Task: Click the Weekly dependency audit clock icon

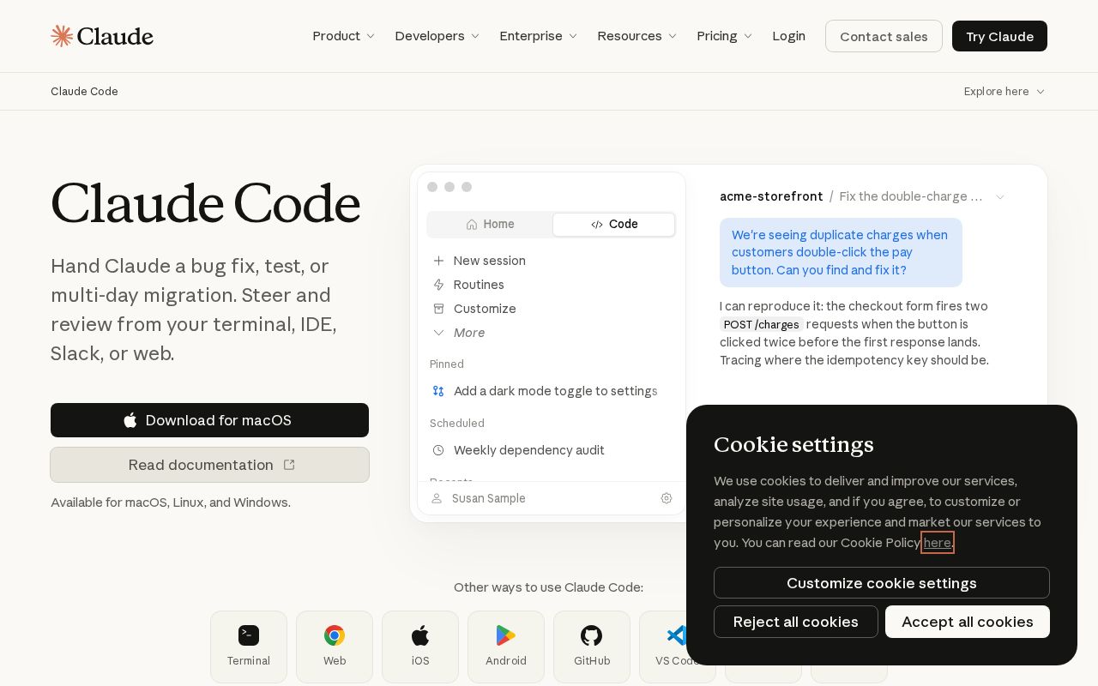Action: (x=438, y=450)
